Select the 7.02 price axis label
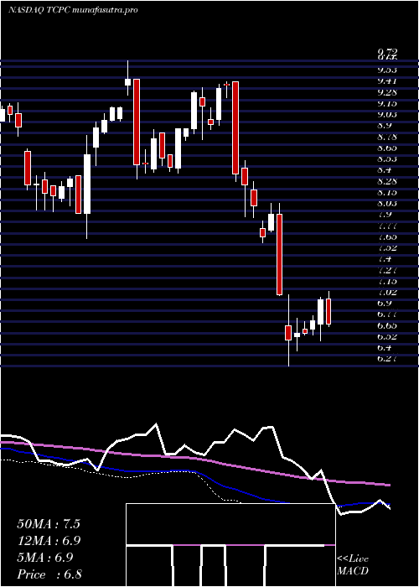Viewport: 419px width, 587px height. [x=387, y=293]
